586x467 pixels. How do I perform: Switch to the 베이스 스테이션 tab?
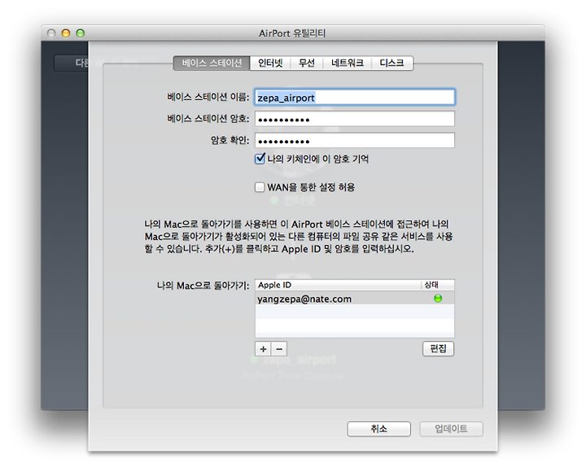click(212, 63)
